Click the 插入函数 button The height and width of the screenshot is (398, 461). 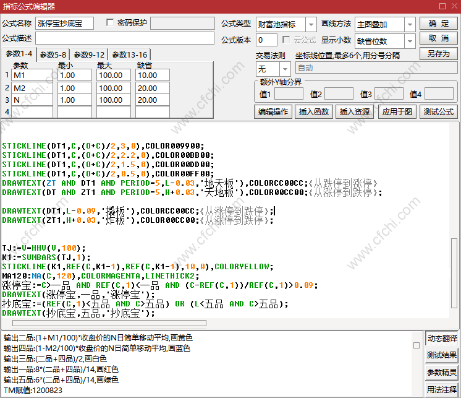[x=314, y=112]
